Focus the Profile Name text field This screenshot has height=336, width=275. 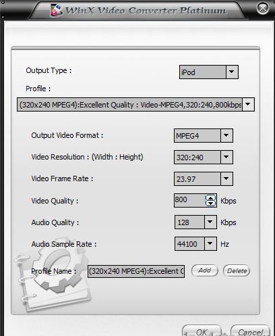pos(136,271)
